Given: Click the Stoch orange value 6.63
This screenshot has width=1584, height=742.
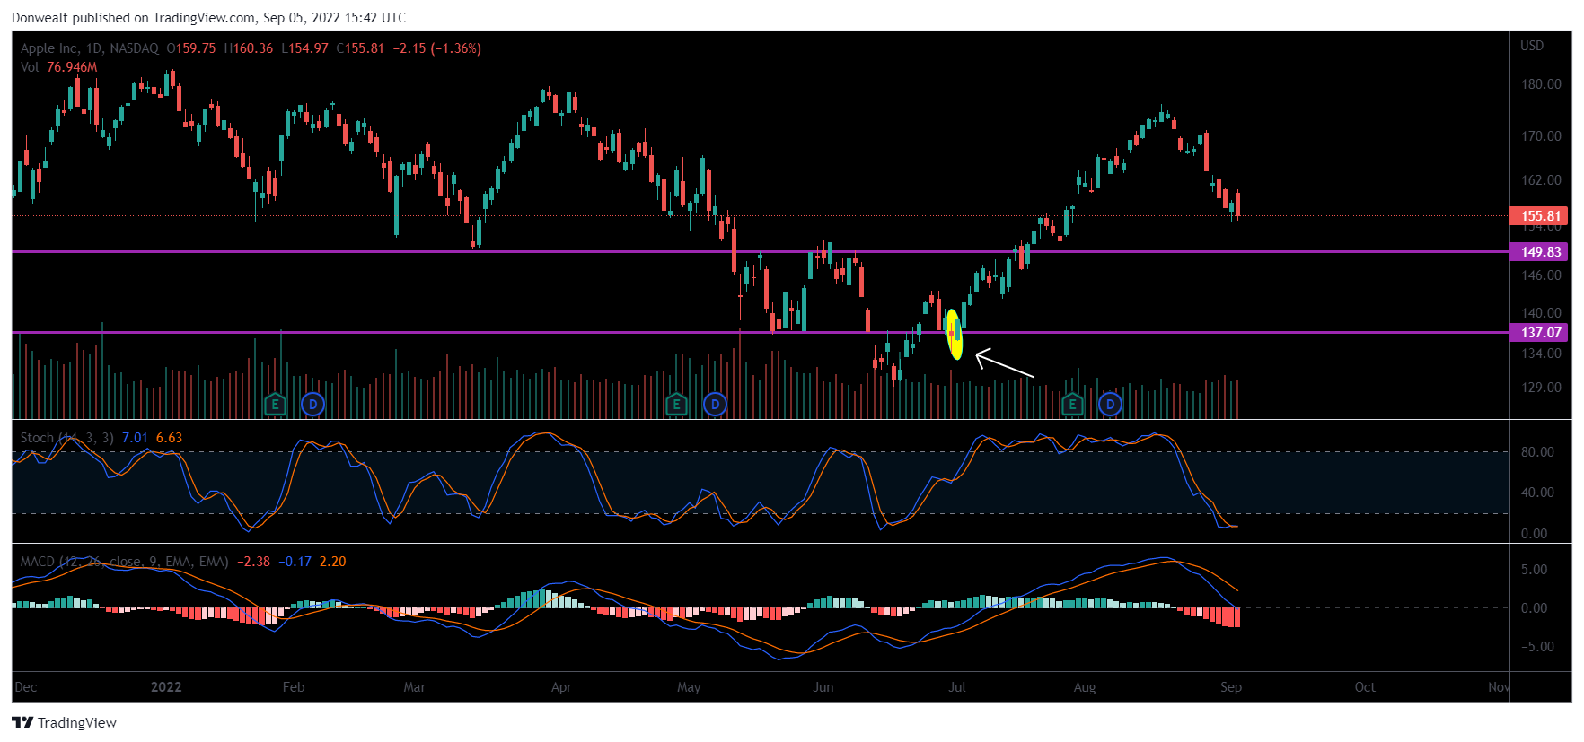Looking at the screenshot, I should pos(169,438).
